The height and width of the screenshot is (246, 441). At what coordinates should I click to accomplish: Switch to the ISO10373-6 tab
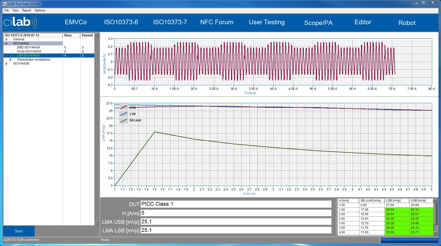[x=121, y=22]
